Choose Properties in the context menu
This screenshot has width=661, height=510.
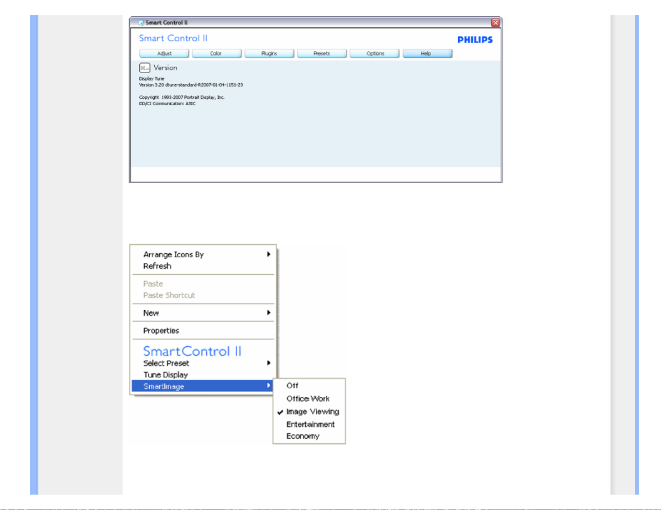click(203, 331)
